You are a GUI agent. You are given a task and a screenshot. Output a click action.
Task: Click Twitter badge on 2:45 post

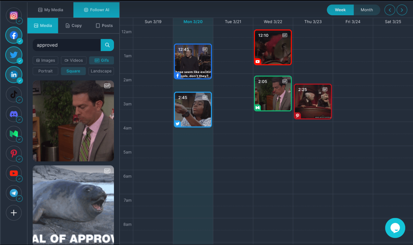tap(178, 124)
